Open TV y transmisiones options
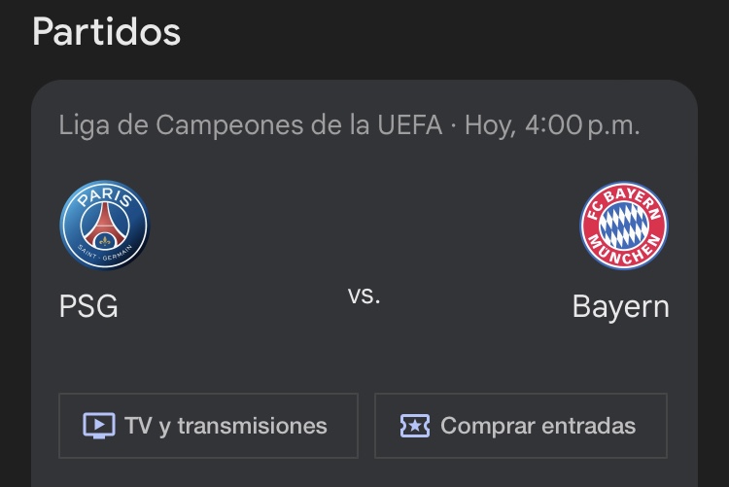Image resolution: width=729 pixels, height=487 pixels. [x=208, y=426]
